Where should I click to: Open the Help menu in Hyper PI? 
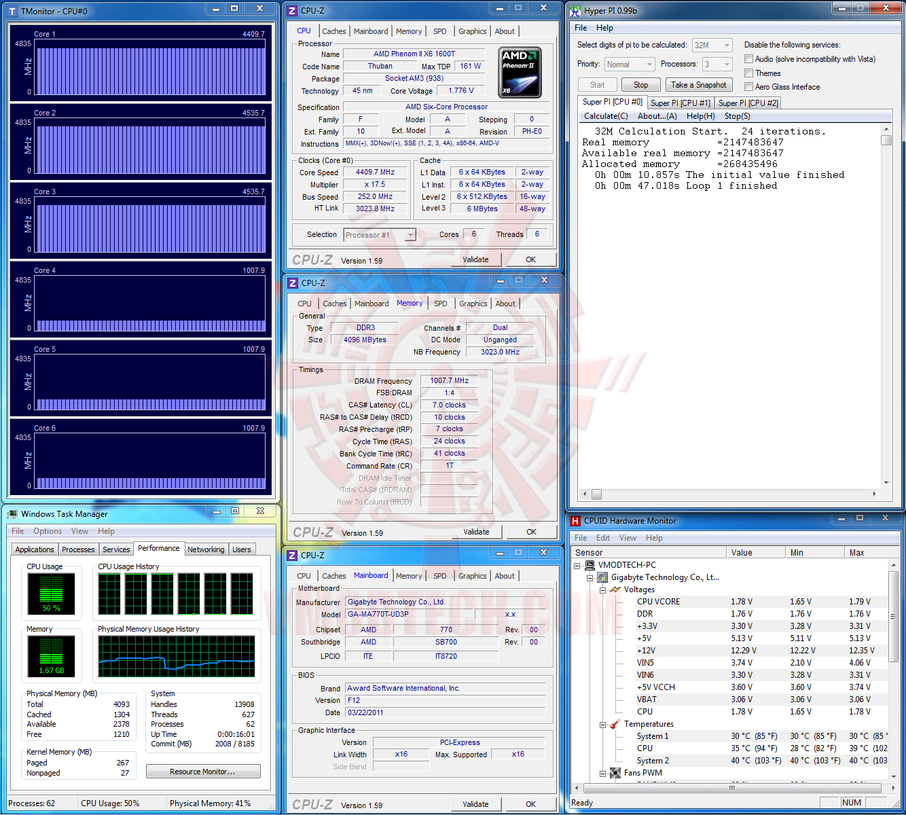(604, 28)
